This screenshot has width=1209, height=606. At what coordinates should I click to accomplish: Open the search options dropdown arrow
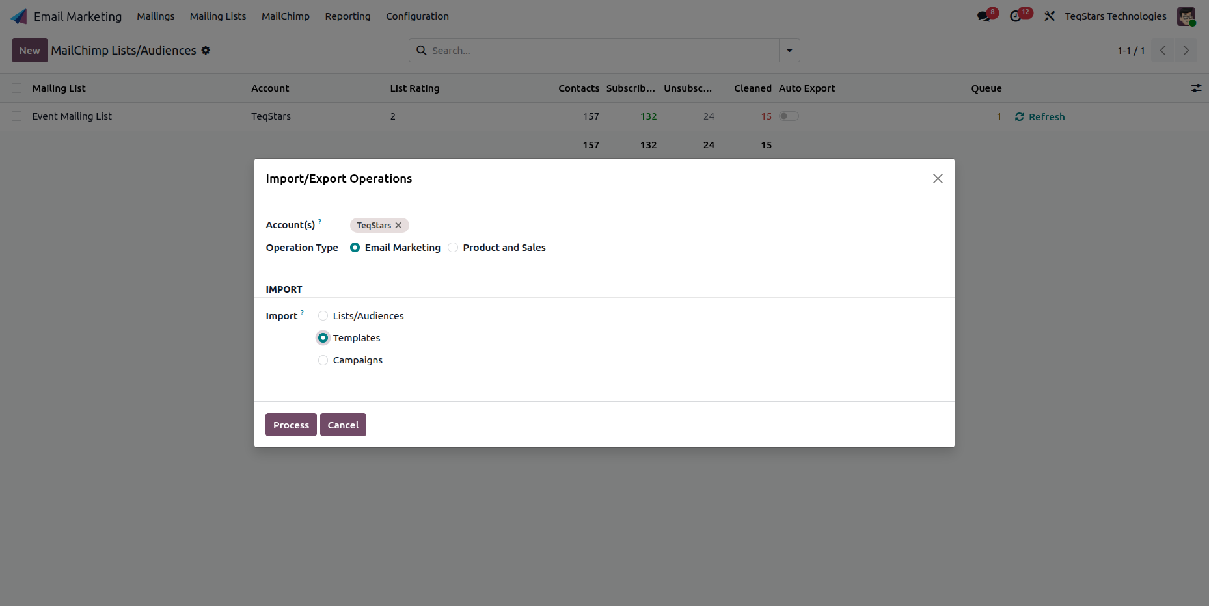tap(789, 51)
